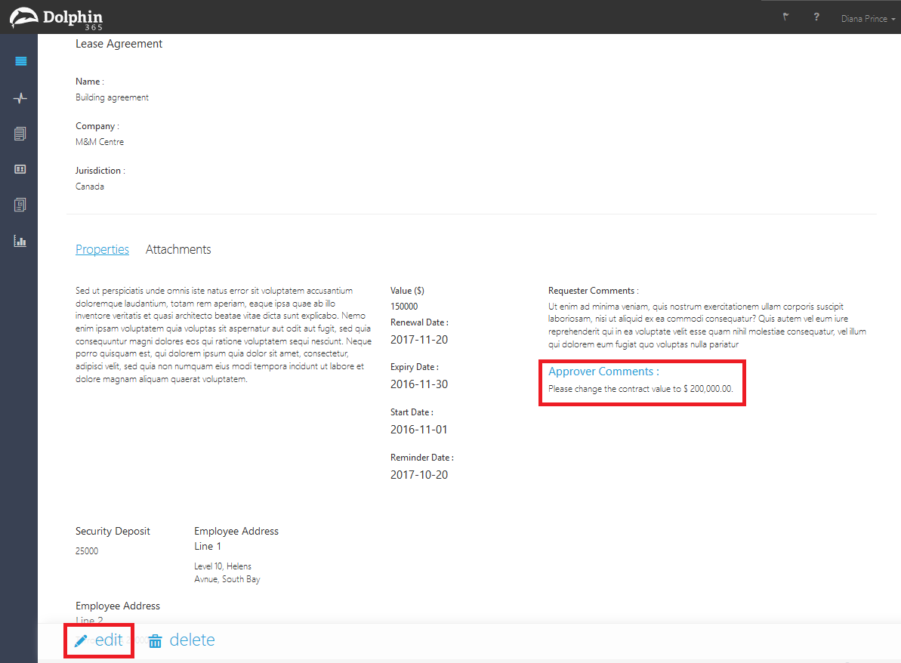The width and height of the screenshot is (901, 663).
Task: Click the delete link text
Action: pos(192,640)
